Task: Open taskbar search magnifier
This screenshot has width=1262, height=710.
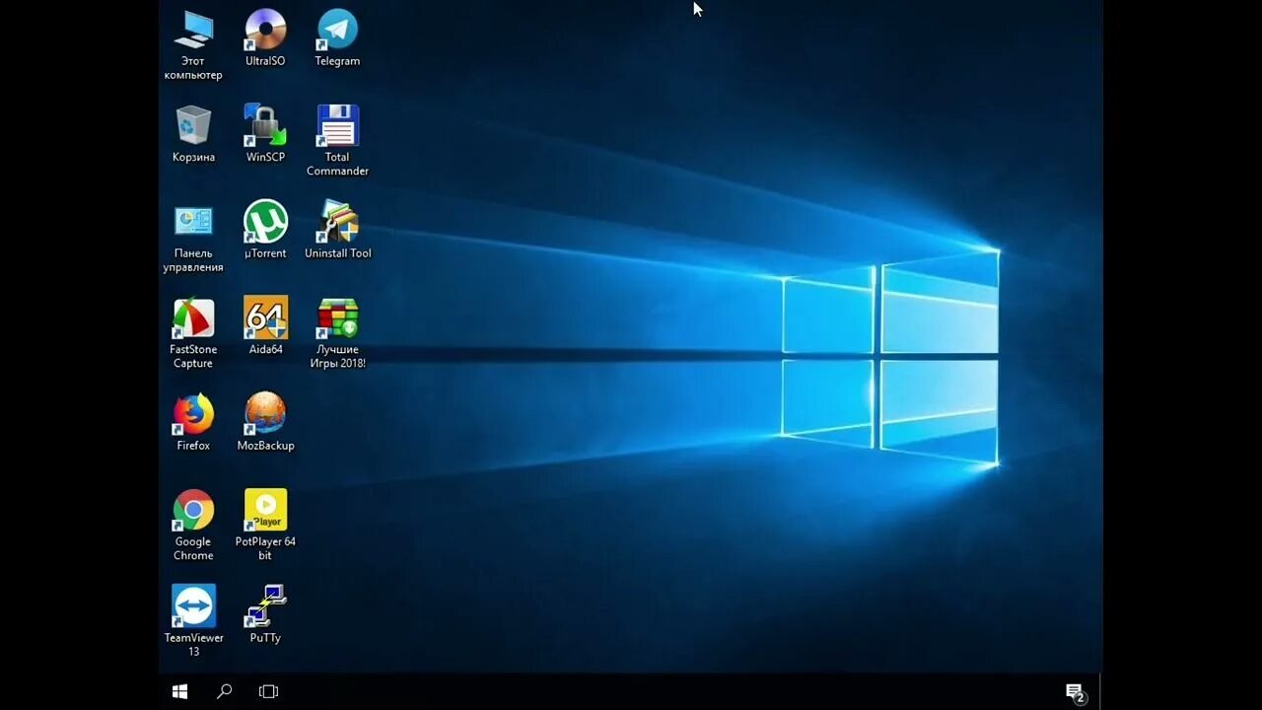Action: coord(224,692)
